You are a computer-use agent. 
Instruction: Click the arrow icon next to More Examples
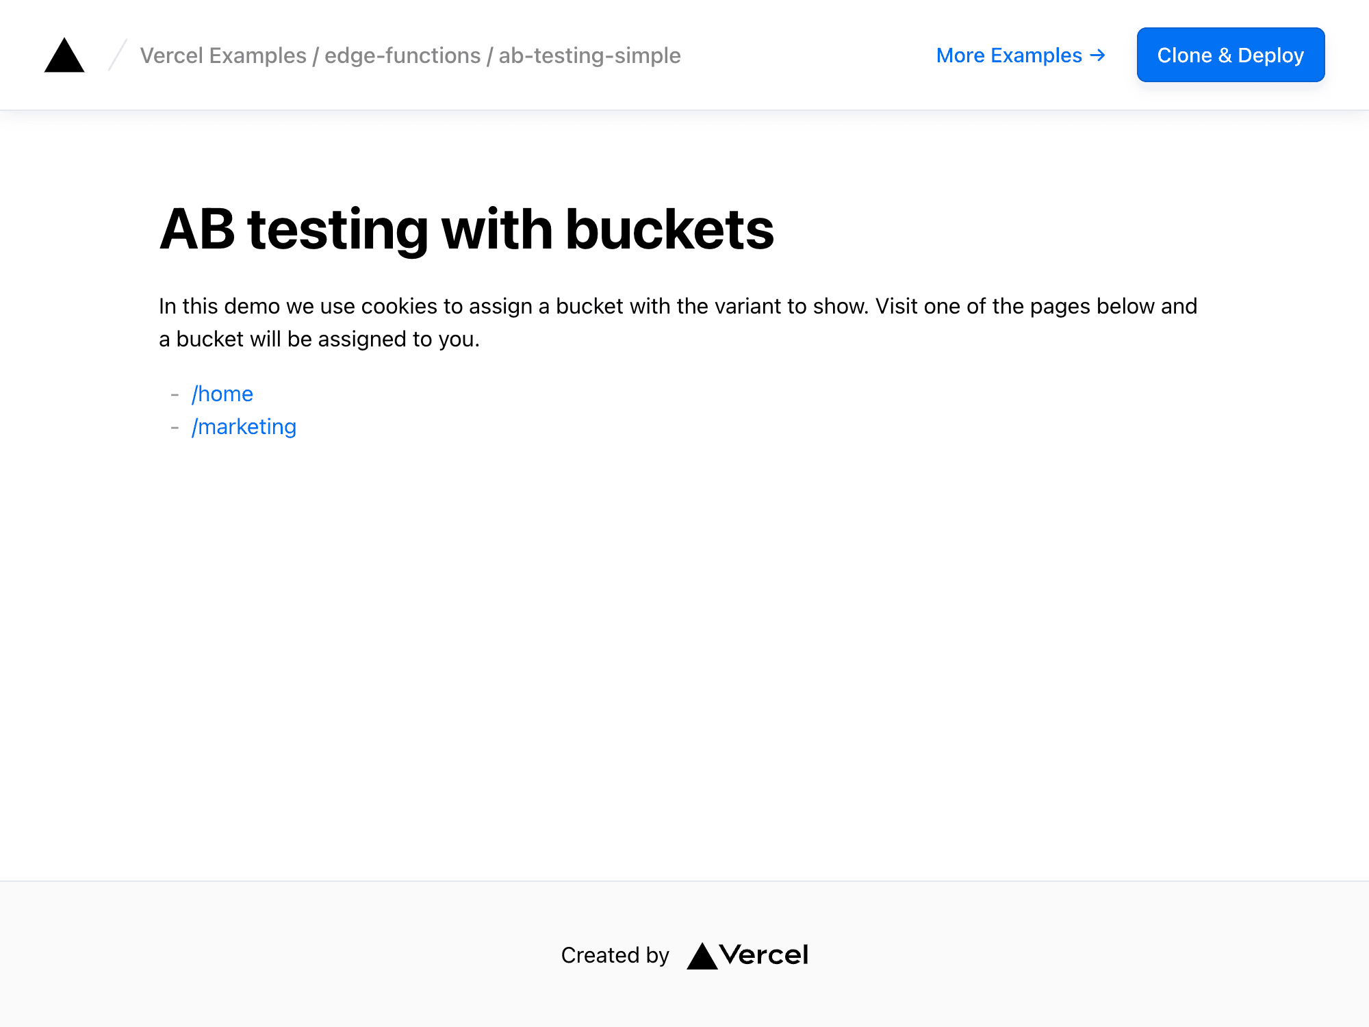coord(1098,55)
